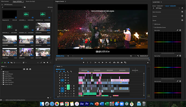
Task: Expand the RGB Curves section
Action: click(x=153, y=24)
